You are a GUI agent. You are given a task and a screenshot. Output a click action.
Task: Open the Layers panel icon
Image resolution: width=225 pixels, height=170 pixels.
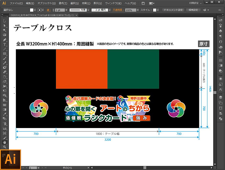tap(220, 97)
